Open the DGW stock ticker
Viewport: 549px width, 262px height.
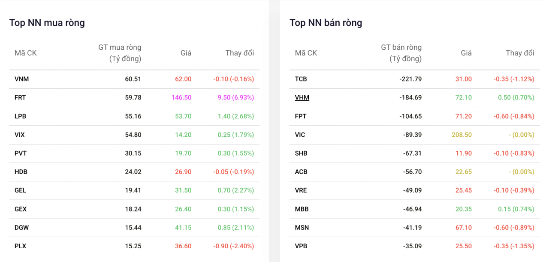tap(22, 227)
